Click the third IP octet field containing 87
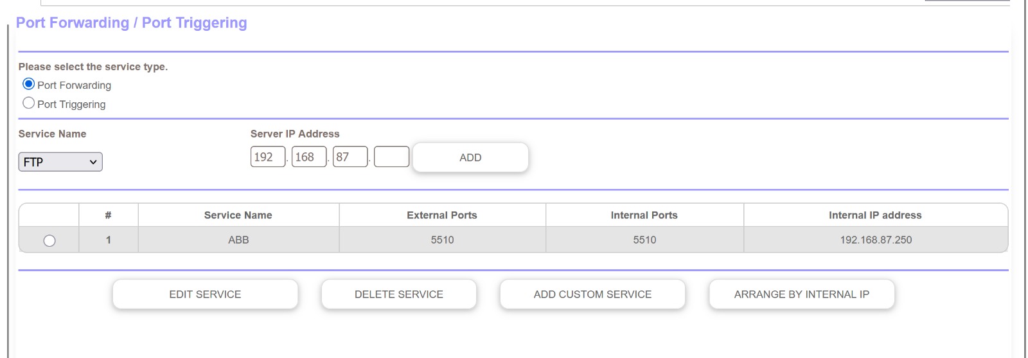1028x358 pixels. click(x=350, y=157)
